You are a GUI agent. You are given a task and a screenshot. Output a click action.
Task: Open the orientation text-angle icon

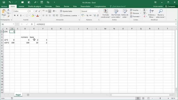point(54,11)
